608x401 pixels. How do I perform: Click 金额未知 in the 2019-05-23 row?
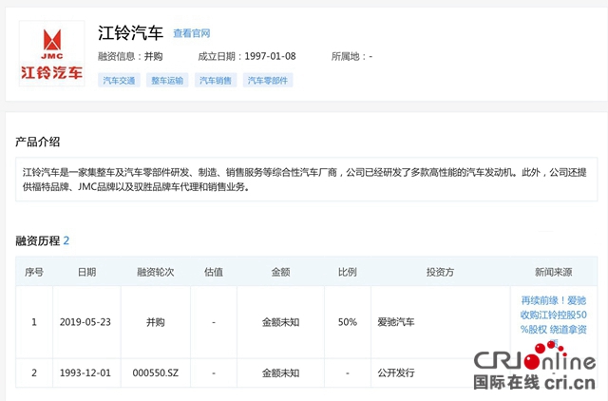pos(281,322)
